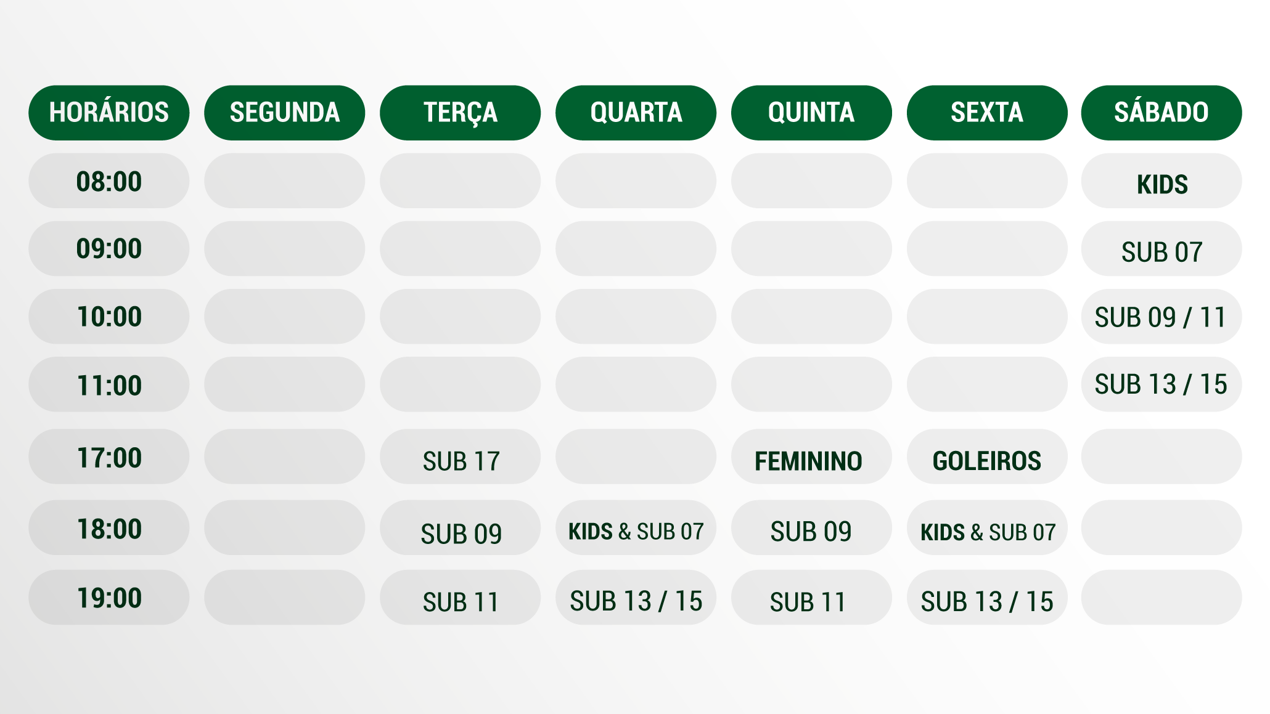Click the 11:00 time row label
The width and height of the screenshot is (1270, 714).
[x=109, y=384]
